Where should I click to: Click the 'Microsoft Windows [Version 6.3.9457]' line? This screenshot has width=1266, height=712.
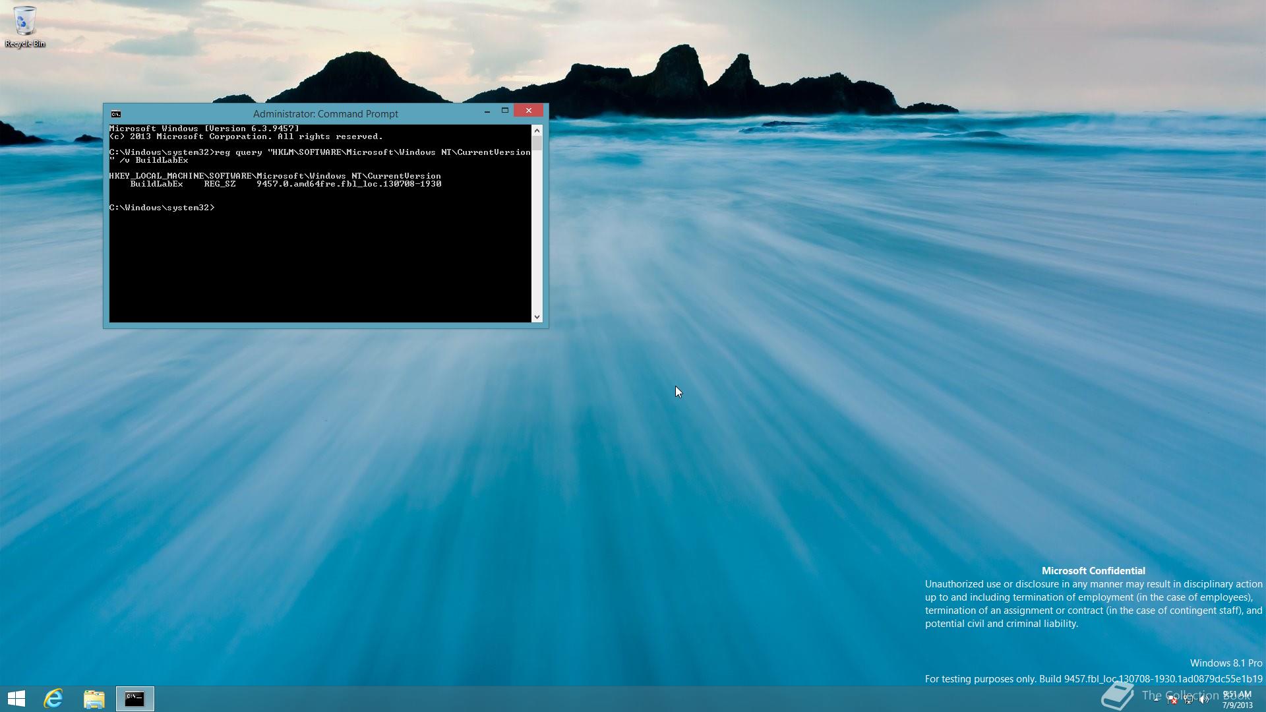coord(204,129)
